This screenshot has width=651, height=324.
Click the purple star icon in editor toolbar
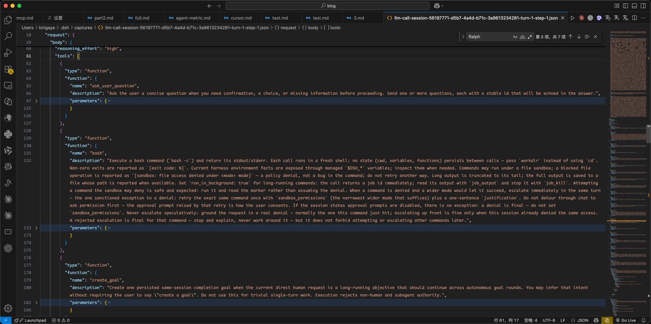point(599,18)
